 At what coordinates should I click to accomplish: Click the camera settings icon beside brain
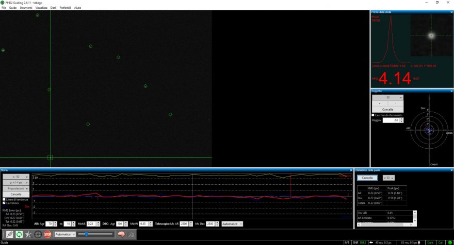[130, 234]
